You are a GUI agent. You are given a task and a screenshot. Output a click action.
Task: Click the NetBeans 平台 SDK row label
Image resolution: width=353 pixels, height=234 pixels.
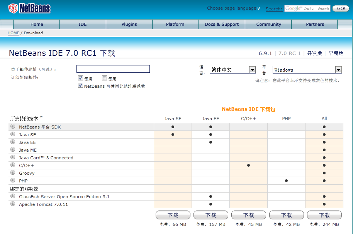tap(40, 127)
